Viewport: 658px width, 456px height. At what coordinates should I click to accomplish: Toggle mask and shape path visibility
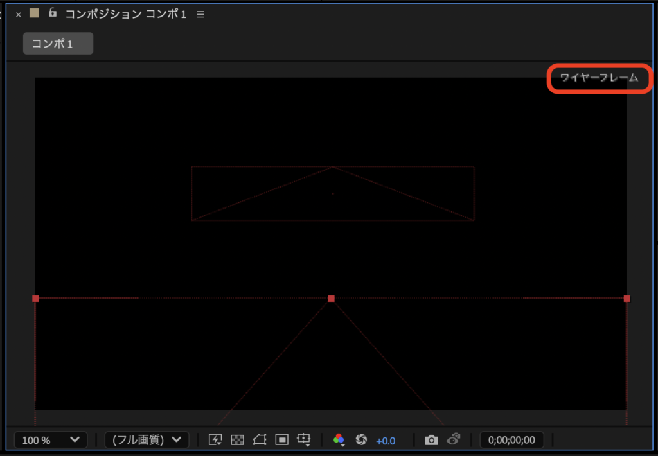point(260,440)
